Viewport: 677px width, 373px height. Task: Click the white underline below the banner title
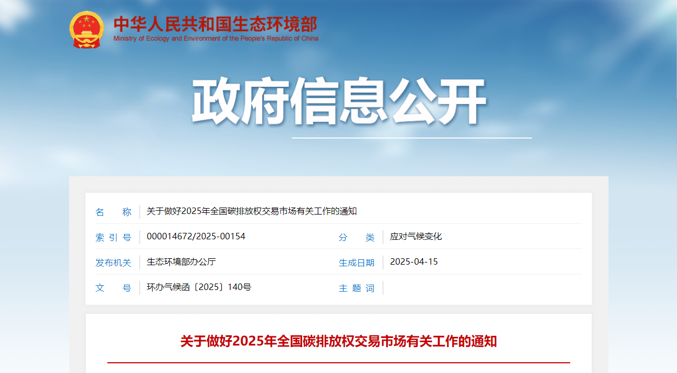coord(410,138)
